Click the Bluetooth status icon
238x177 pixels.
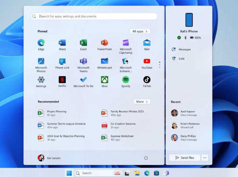[185, 38]
